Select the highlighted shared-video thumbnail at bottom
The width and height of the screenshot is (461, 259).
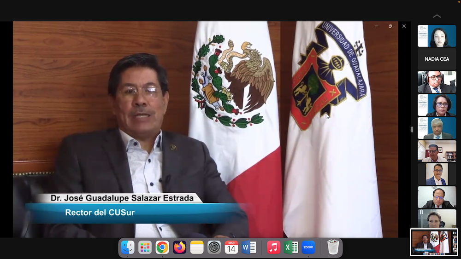(x=434, y=242)
